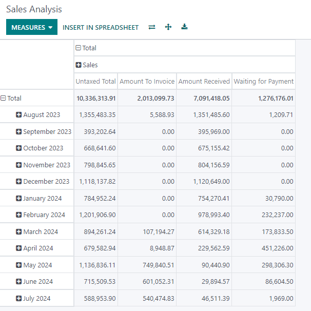Click total amount received 7,091,418.05
Viewport: 311px width, 311px height.
204,98
